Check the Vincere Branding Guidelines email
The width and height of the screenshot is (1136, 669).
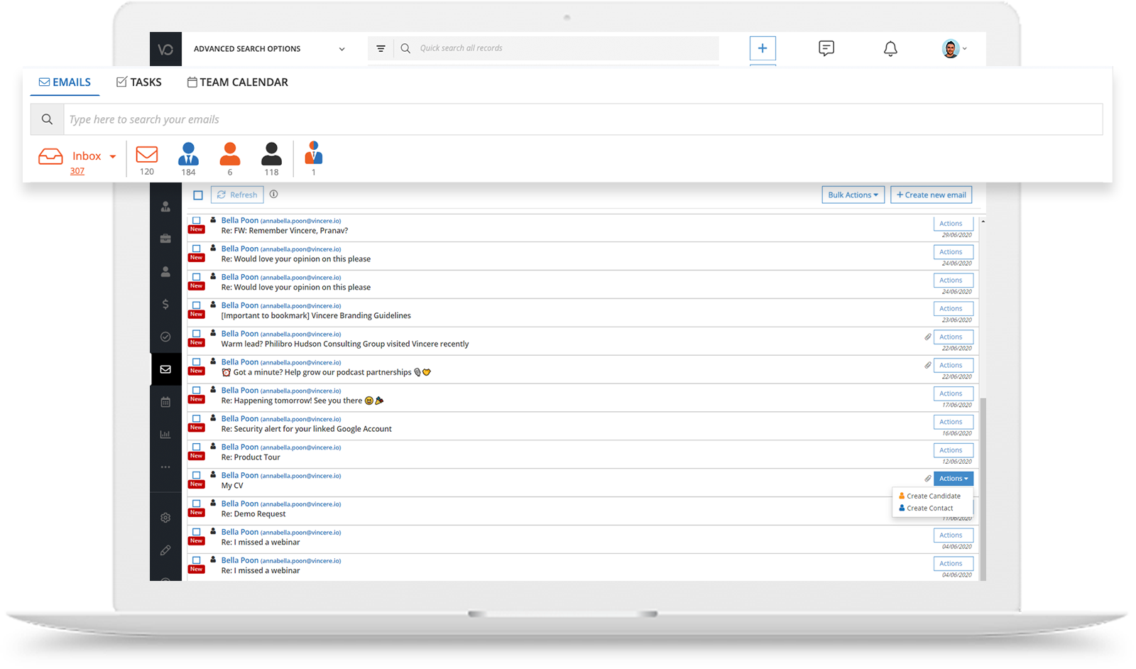[x=197, y=305]
